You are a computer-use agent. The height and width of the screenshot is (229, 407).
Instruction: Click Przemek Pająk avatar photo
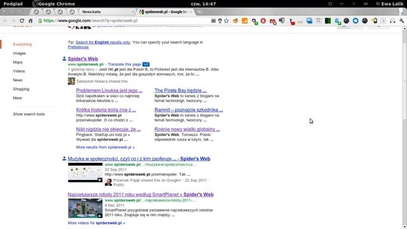tap(108, 182)
